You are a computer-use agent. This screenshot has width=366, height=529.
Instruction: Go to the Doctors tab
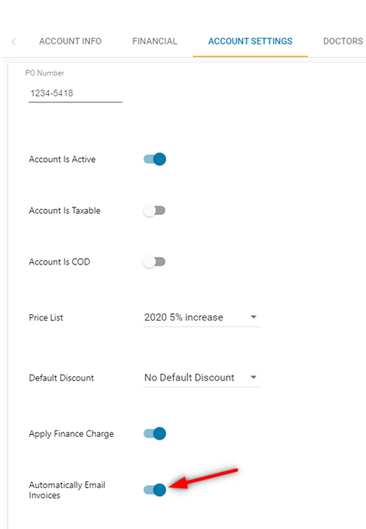tap(343, 41)
